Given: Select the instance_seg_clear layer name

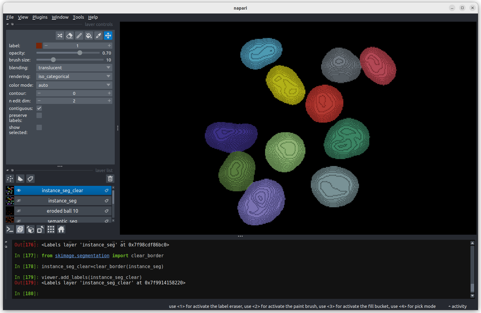Looking at the screenshot, I should pos(62,190).
